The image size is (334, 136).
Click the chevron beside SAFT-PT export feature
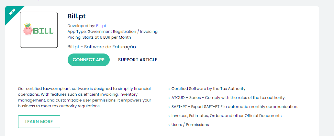point(169,107)
